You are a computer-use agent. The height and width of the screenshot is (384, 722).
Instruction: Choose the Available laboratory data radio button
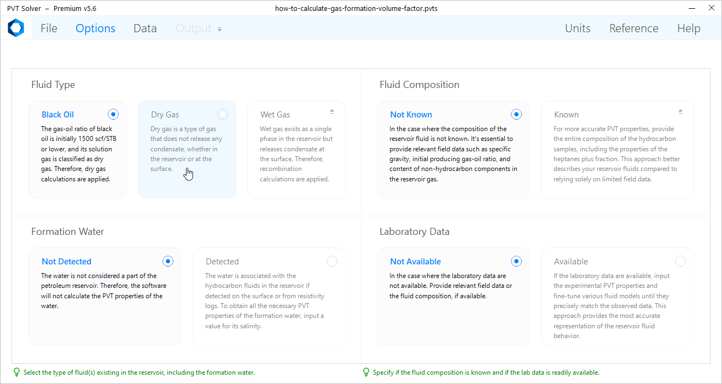680,261
